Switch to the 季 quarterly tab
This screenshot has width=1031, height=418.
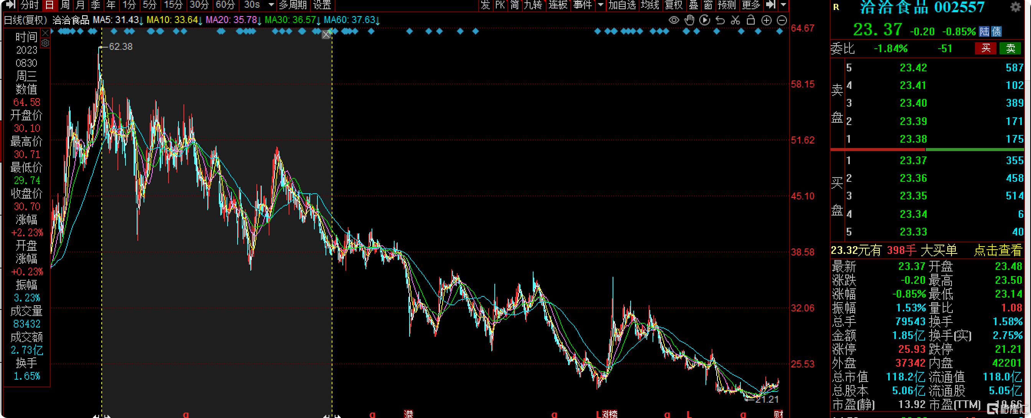tap(96, 5)
